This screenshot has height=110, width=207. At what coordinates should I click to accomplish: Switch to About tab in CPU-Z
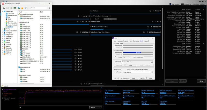tap(146, 41)
